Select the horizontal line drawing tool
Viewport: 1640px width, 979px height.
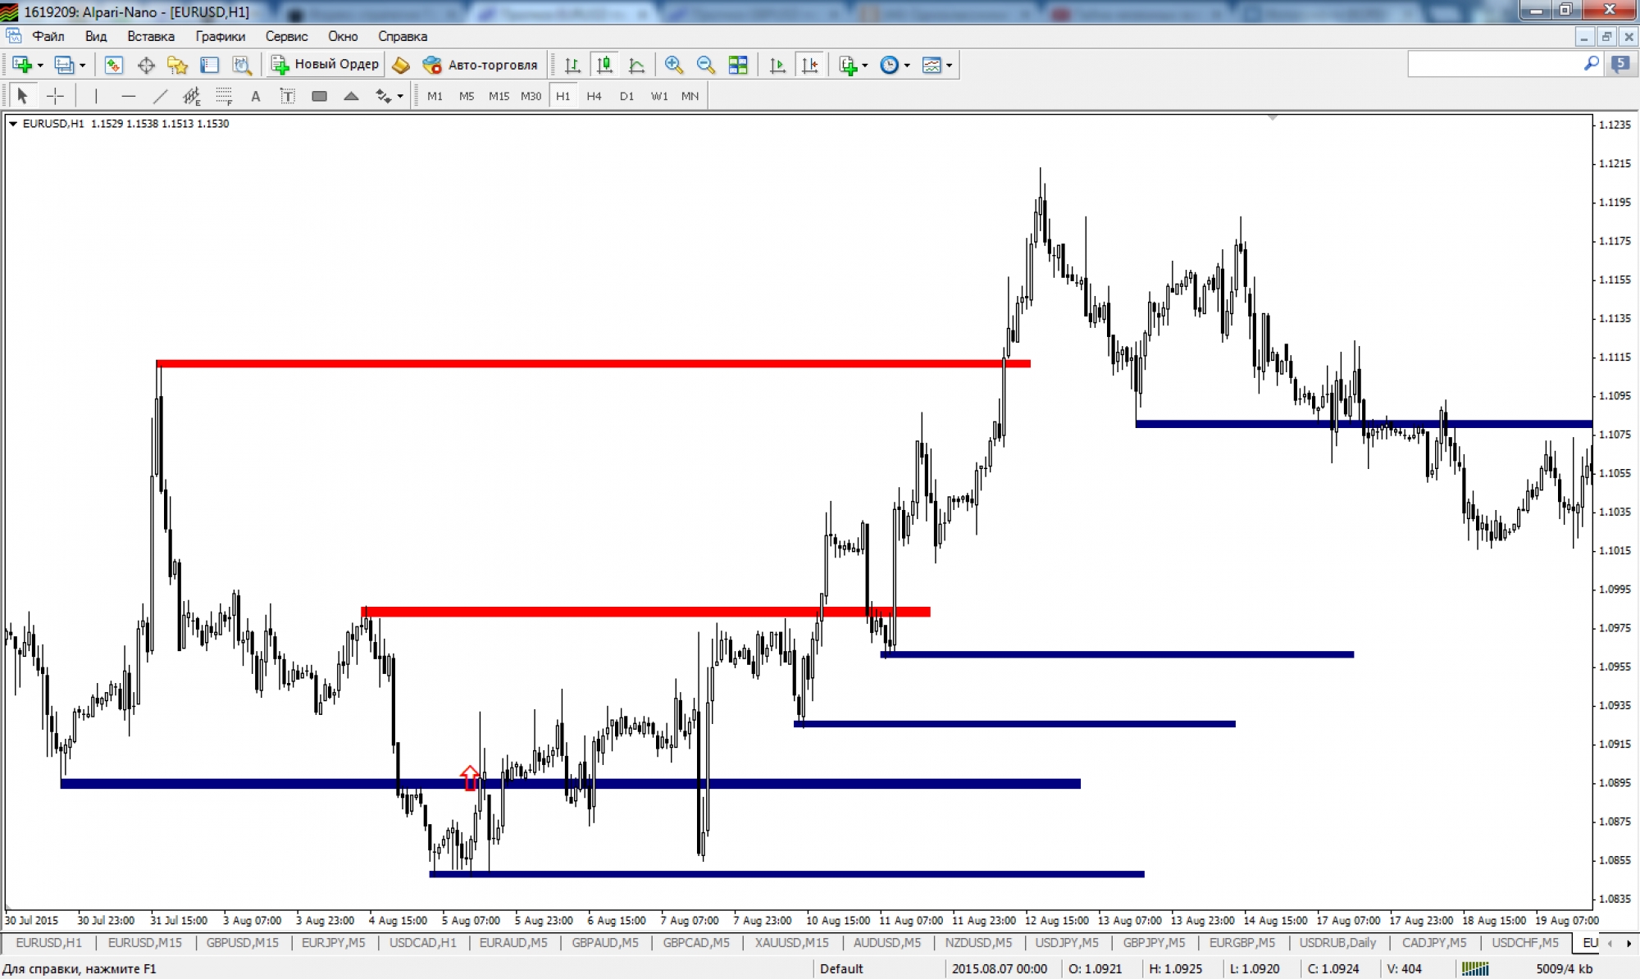click(x=128, y=96)
